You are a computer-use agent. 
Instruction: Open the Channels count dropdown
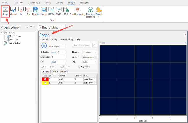58,57
